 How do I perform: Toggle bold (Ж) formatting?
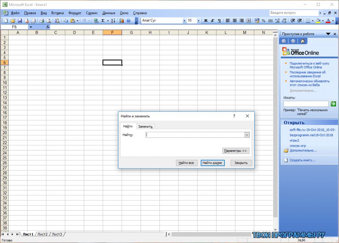pyautogui.click(x=206, y=21)
